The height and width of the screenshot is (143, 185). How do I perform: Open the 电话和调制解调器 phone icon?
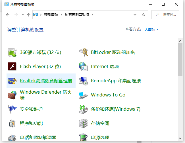click(12, 138)
